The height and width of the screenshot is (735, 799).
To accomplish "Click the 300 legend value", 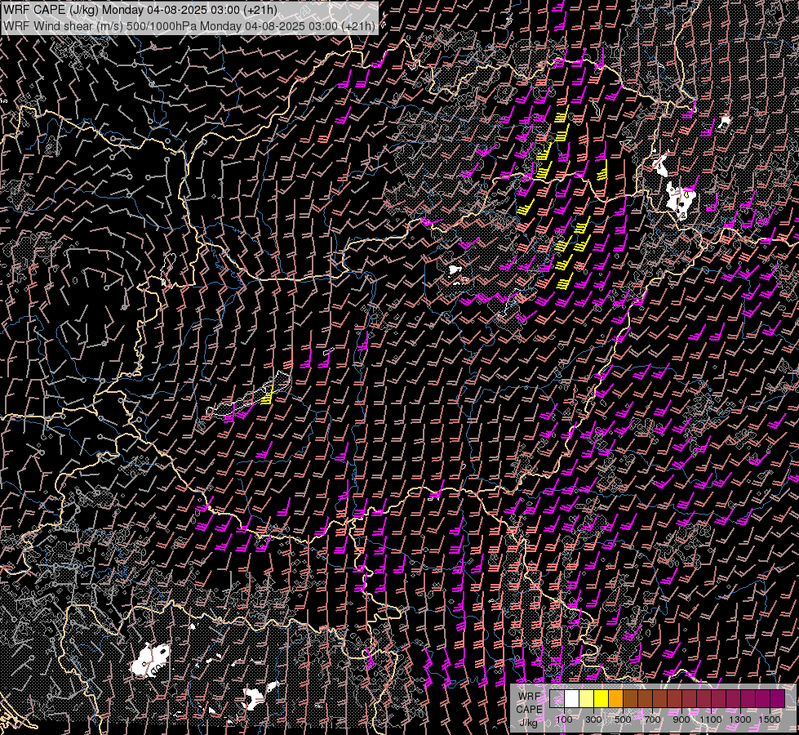I will [593, 719].
